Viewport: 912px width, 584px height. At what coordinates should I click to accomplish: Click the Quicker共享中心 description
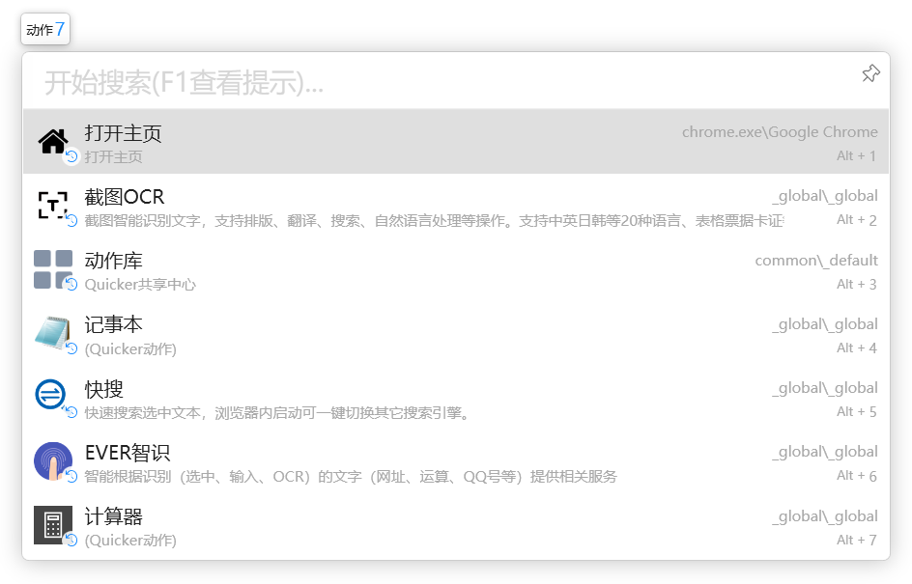(140, 285)
